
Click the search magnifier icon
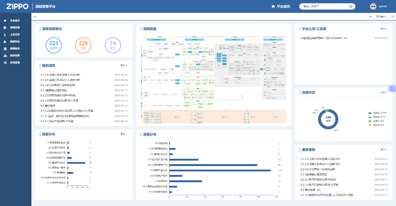click(x=350, y=6)
